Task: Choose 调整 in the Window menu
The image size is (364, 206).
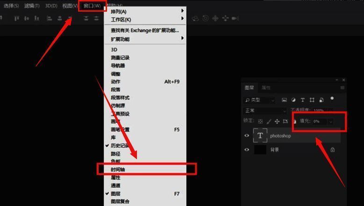Action: pyautogui.click(x=145, y=74)
